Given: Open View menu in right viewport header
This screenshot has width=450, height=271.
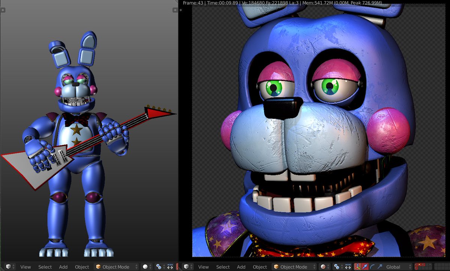Looking at the screenshot, I should 203,267.
